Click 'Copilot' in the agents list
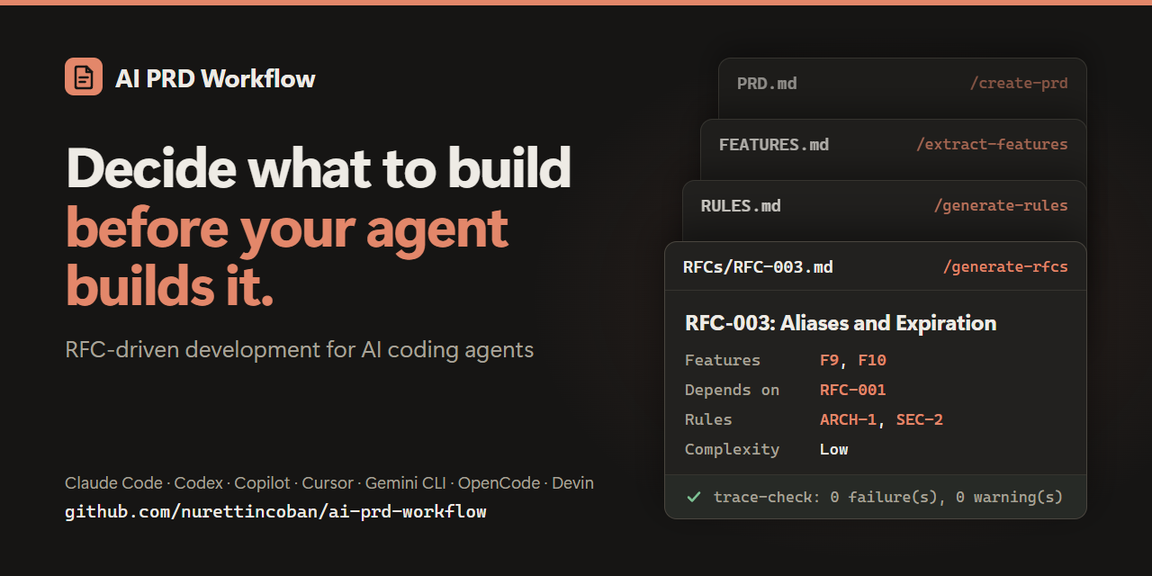The width and height of the screenshot is (1152, 576). [263, 483]
